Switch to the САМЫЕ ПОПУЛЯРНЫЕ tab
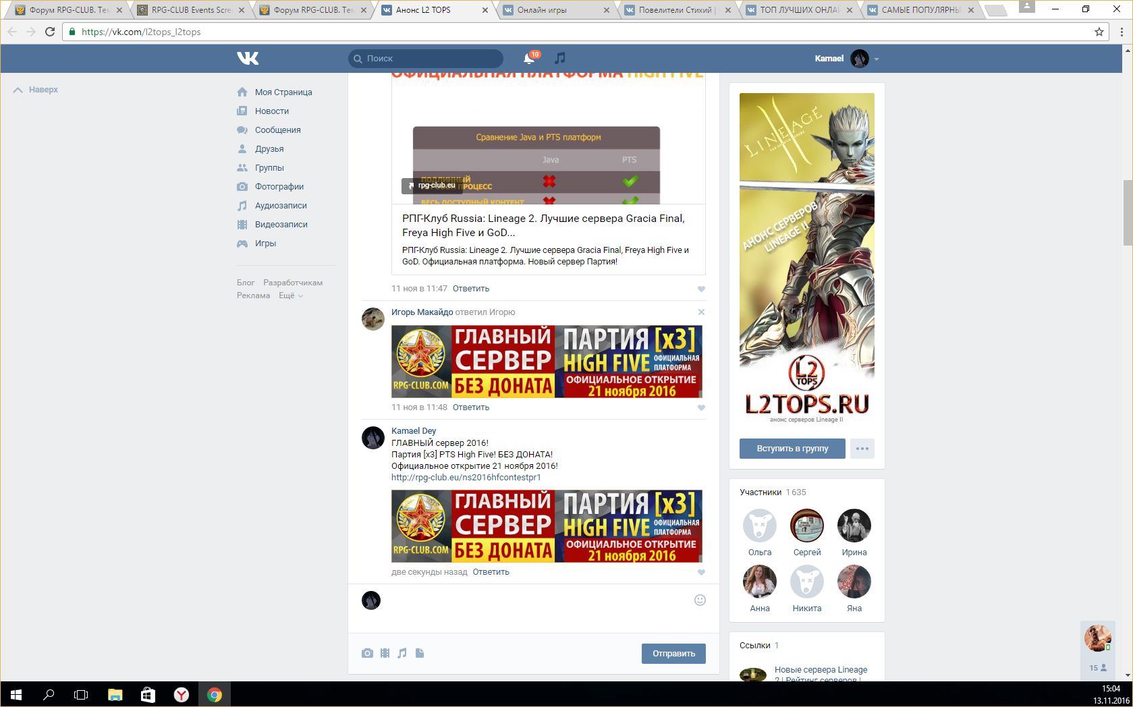 (x=920, y=10)
